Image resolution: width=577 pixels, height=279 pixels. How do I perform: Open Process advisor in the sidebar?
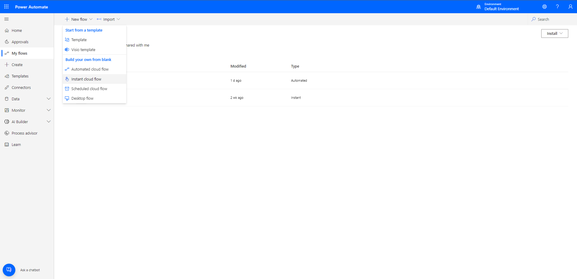coord(24,133)
